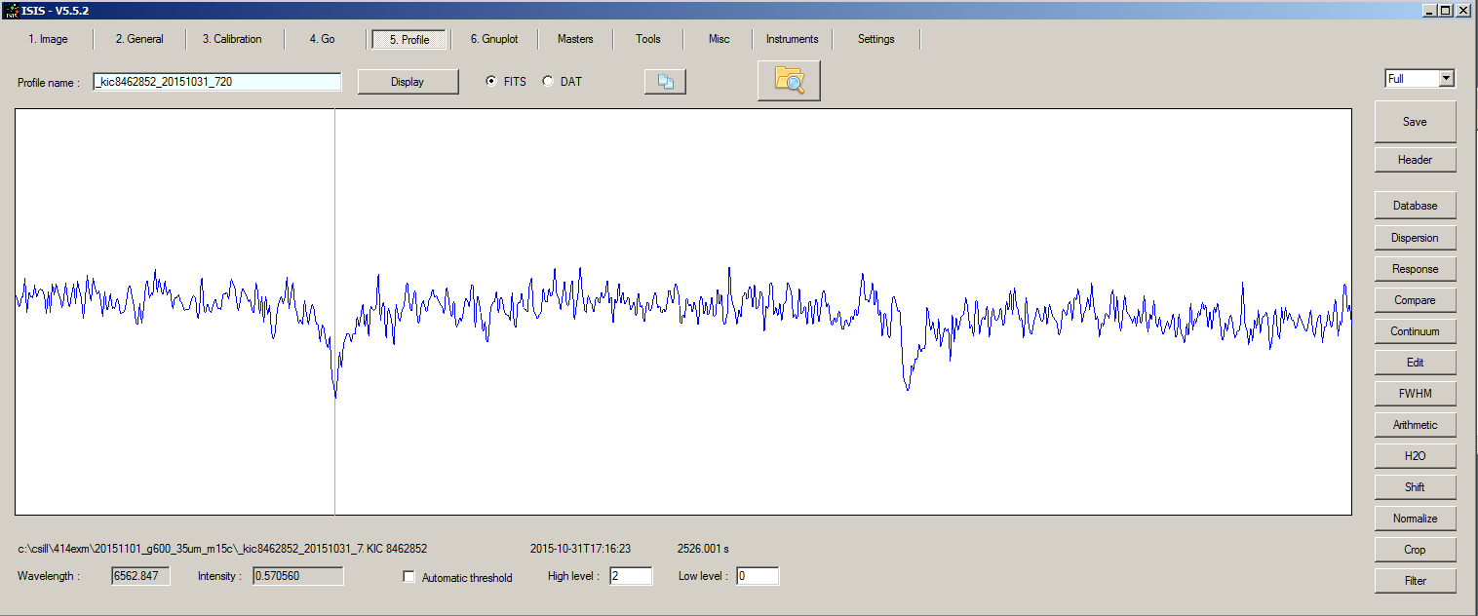
Task: Click into the Profile name field
Action: tap(217, 82)
